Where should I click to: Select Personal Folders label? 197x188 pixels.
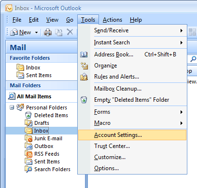click(x=46, y=107)
